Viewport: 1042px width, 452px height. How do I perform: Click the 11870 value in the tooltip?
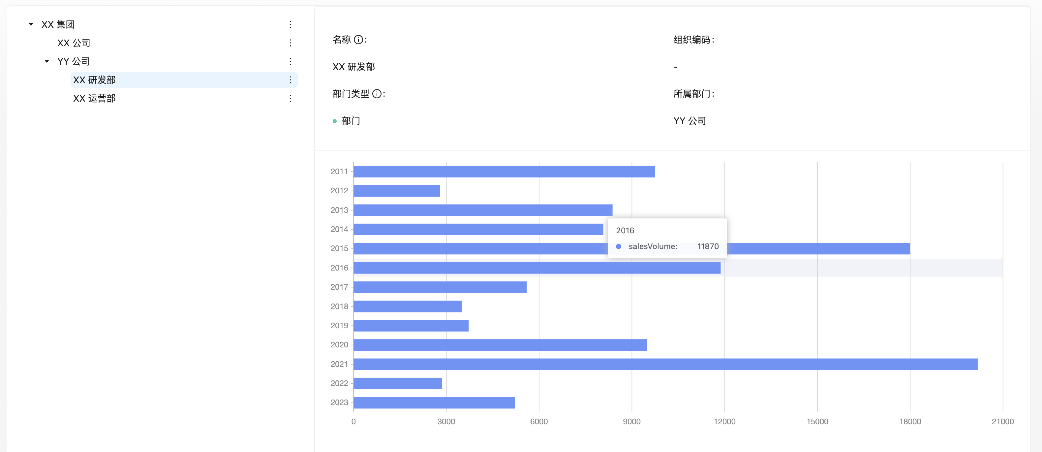click(x=708, y=246)
